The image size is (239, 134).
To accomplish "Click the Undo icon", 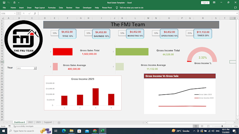I will coord(8,2).
